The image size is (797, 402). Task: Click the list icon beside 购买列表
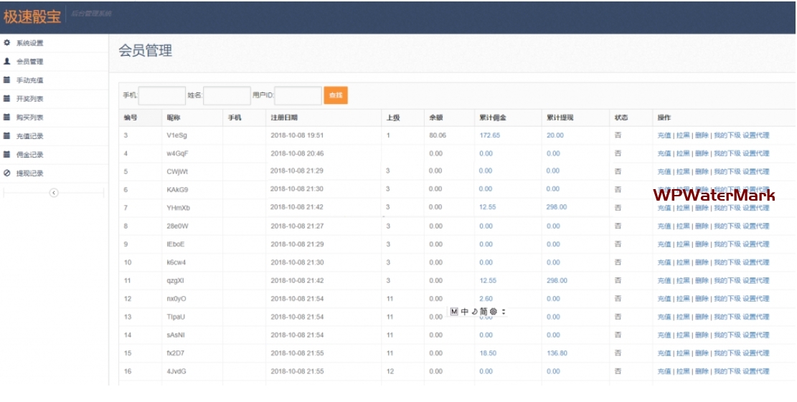coord(6,118)
